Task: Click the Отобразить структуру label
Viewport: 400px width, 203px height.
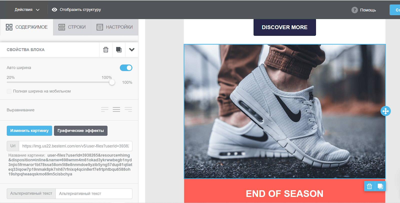Action: (80, 10)
